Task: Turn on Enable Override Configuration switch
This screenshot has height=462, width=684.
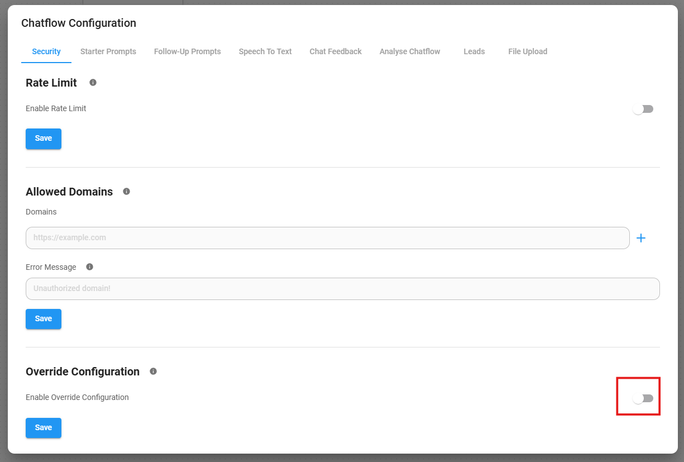Action: click(x=643, y=398)
